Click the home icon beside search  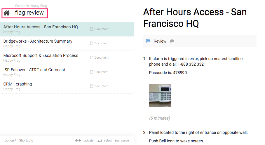click(x=7, y=13)
